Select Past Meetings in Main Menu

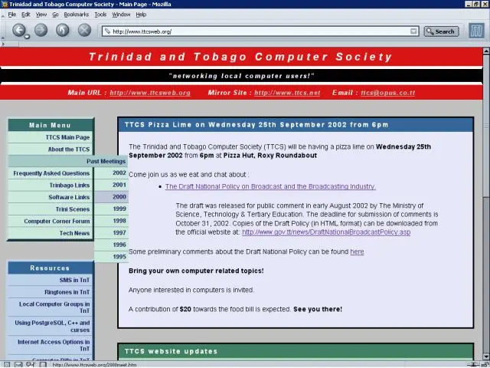(67, 161)
